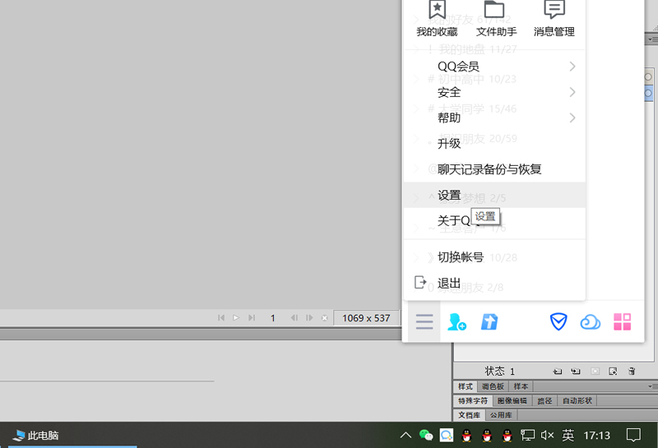Expand the 安全 submenu
Screen dimensions: 658x448
[494, 92]
